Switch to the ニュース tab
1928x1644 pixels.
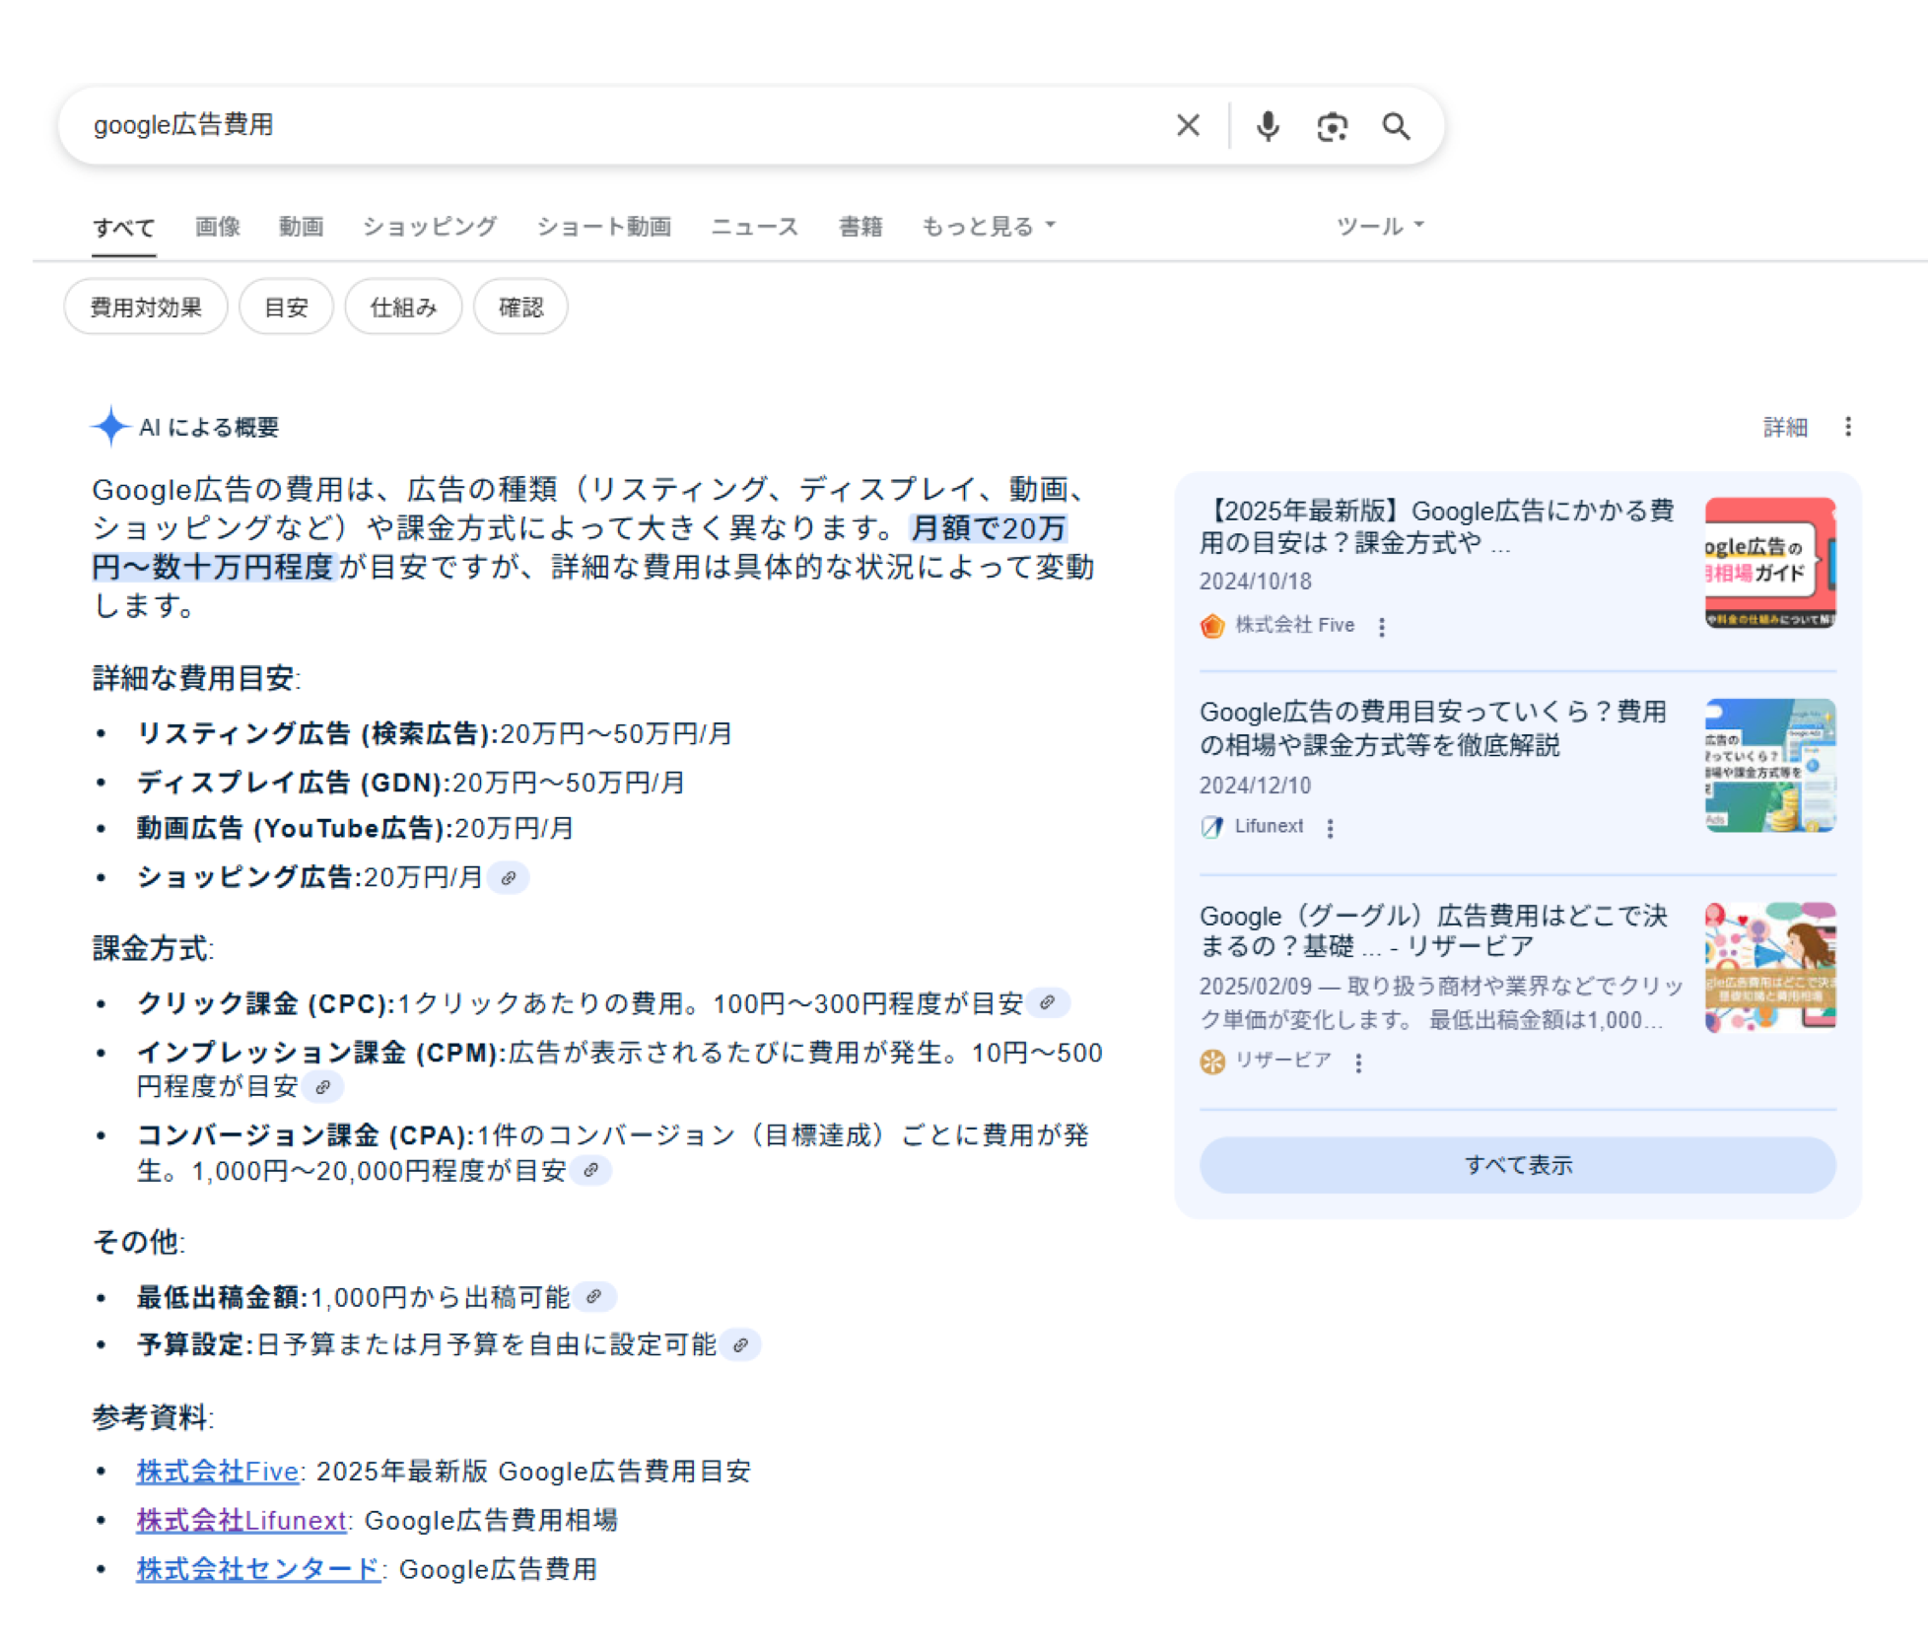point(755,226)
